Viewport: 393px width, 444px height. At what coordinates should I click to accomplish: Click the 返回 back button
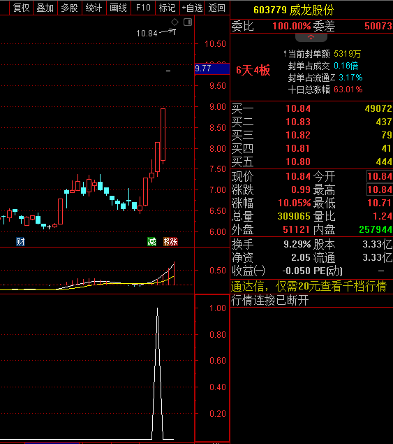click(217, 8)
